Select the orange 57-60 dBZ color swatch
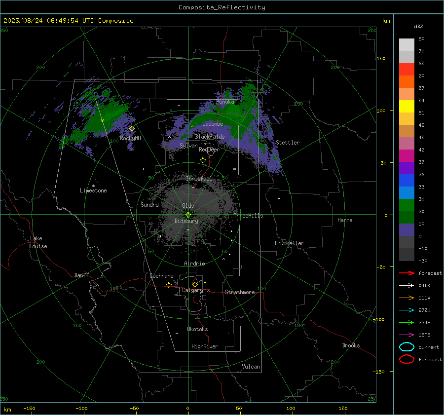Image resolution: width=444 pixels, height=415 pixels. (407, 82)
